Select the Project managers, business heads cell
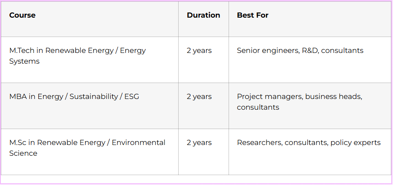This screenshot has height=185, width=393. [x=300, y=102]
